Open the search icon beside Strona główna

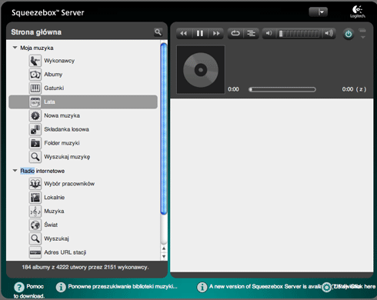tap(158, 32)
